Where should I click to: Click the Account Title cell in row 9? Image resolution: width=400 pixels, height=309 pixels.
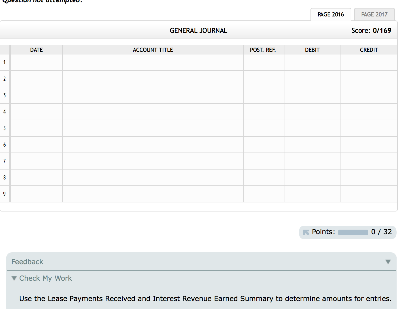[153, 194]
